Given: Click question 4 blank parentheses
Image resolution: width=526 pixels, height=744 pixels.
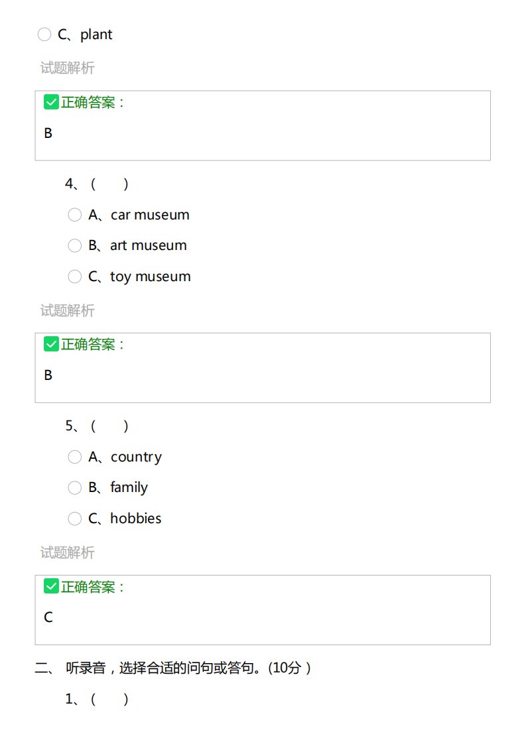Looking at the screenshot, I should pos(109,184).
